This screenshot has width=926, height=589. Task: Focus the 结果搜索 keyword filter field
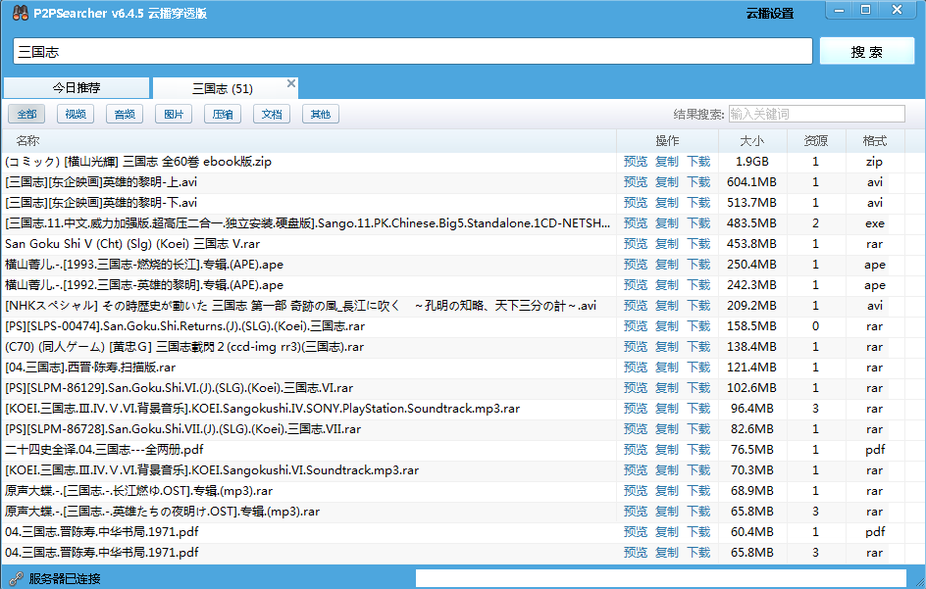(x=815, y=115)
